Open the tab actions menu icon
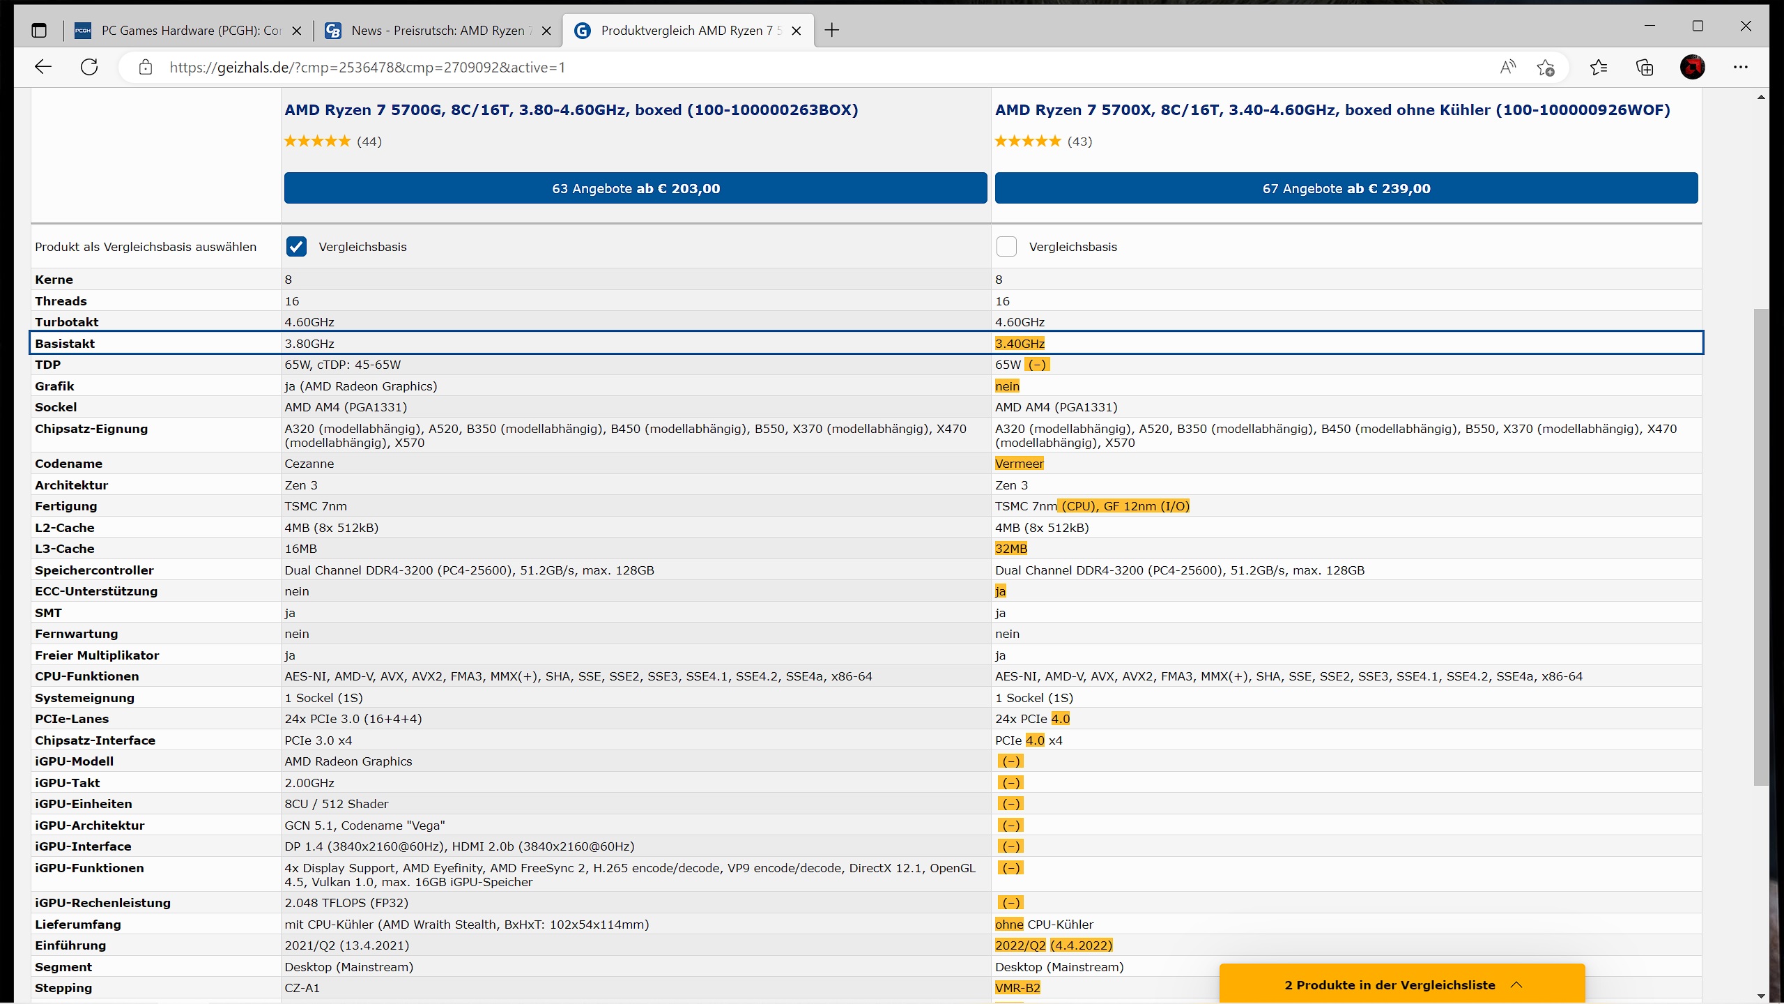This screenshot has height=1004, width=1784. [39, 30]
